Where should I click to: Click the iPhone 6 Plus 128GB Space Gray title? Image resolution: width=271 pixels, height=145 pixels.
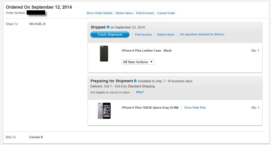click(x=150, y=108)
